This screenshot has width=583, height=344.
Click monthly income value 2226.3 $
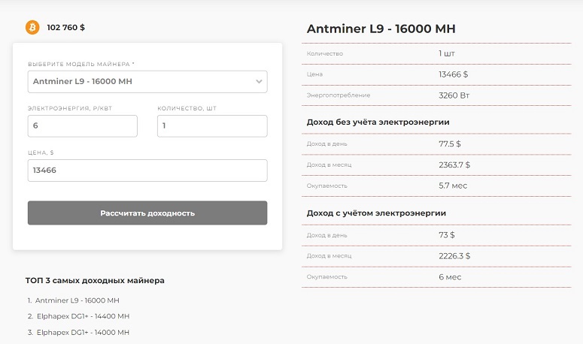coord(454,256)
